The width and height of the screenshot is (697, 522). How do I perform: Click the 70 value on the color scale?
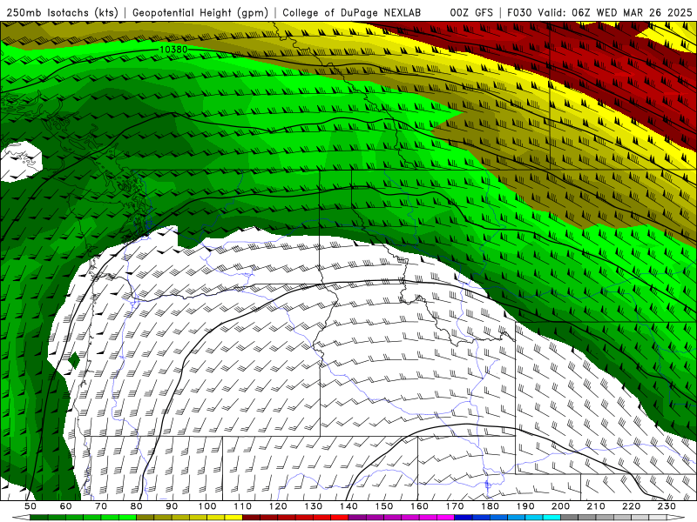[101, 506]
